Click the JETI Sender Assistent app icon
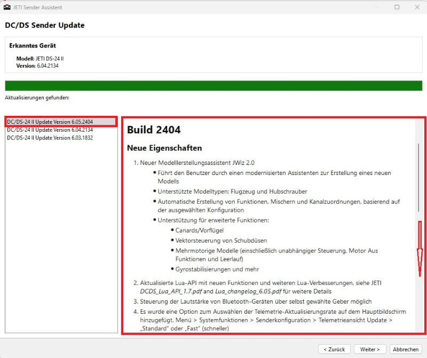The width and height of the screenshot is (427, 358). point(7,7)
